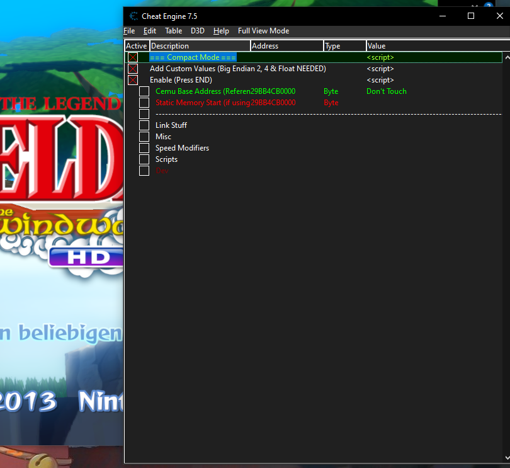Screen dimensions: 510x468
Task: Select the 'Link Stuff' group entry
Action: [171, 125]
